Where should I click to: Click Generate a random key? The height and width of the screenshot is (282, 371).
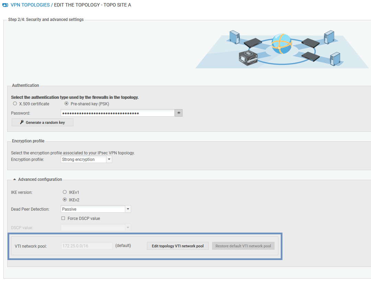(42, 122)
